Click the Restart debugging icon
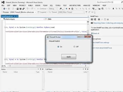The width and height of the screenshot is (123, 92). (x=72, y=9)
